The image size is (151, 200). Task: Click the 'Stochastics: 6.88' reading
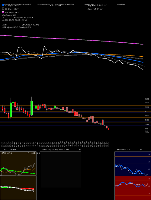pyautogui.click(x=9, y=15)
